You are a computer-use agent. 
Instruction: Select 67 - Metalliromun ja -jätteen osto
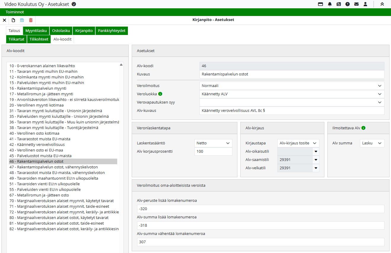pos(39,195)
